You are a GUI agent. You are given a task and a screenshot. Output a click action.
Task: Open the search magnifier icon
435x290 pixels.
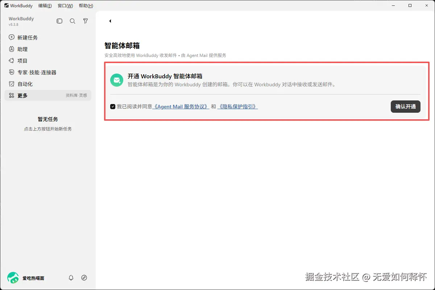click(x=72, y=21)
